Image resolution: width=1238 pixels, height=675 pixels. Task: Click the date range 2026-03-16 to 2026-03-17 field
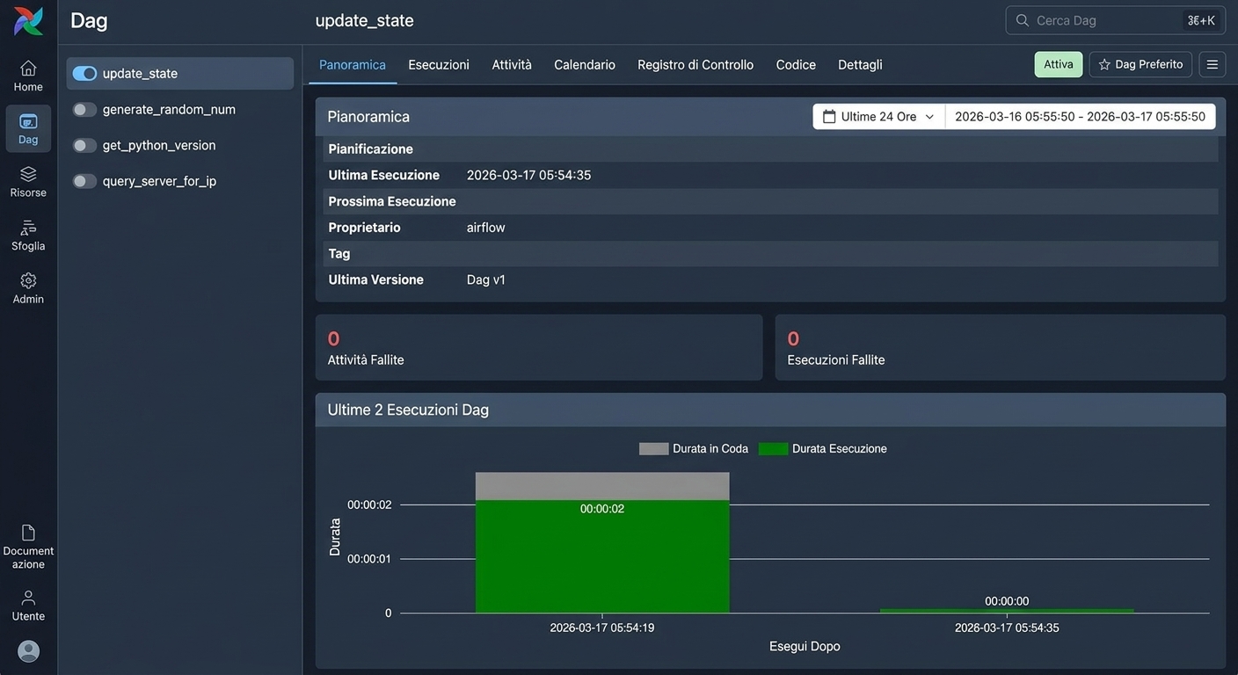click(x=1080, y=117)
